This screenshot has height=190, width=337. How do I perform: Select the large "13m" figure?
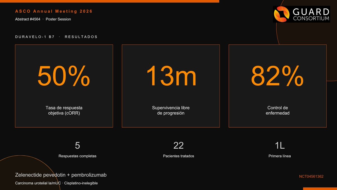pyautogui.click(x=171, y=76)
